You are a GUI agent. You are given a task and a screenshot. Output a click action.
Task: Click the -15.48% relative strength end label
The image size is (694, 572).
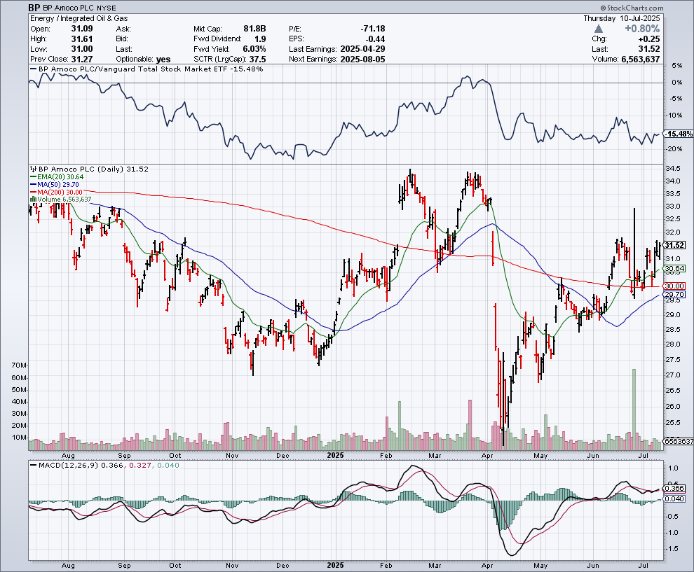[x=679, y=134]
